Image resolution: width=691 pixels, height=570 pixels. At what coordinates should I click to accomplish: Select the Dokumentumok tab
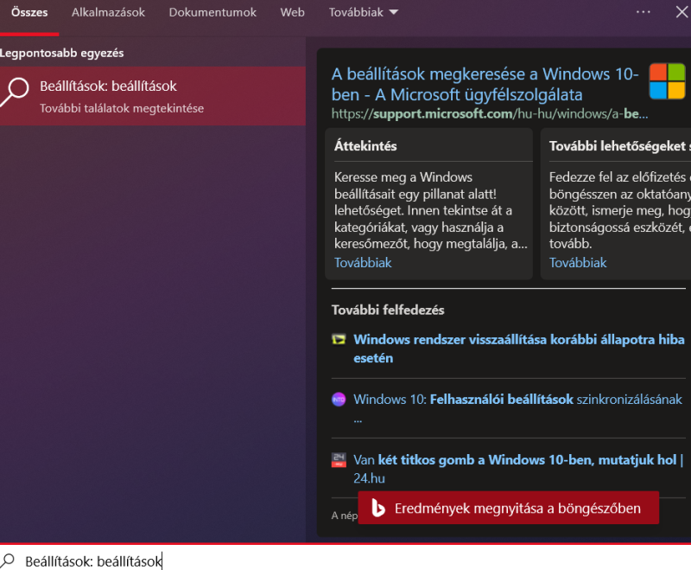(x=212, y=12)
